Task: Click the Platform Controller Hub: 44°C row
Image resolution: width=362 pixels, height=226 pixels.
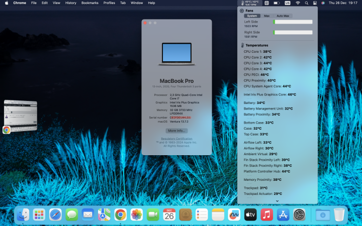Action: (x=266, y=171)
